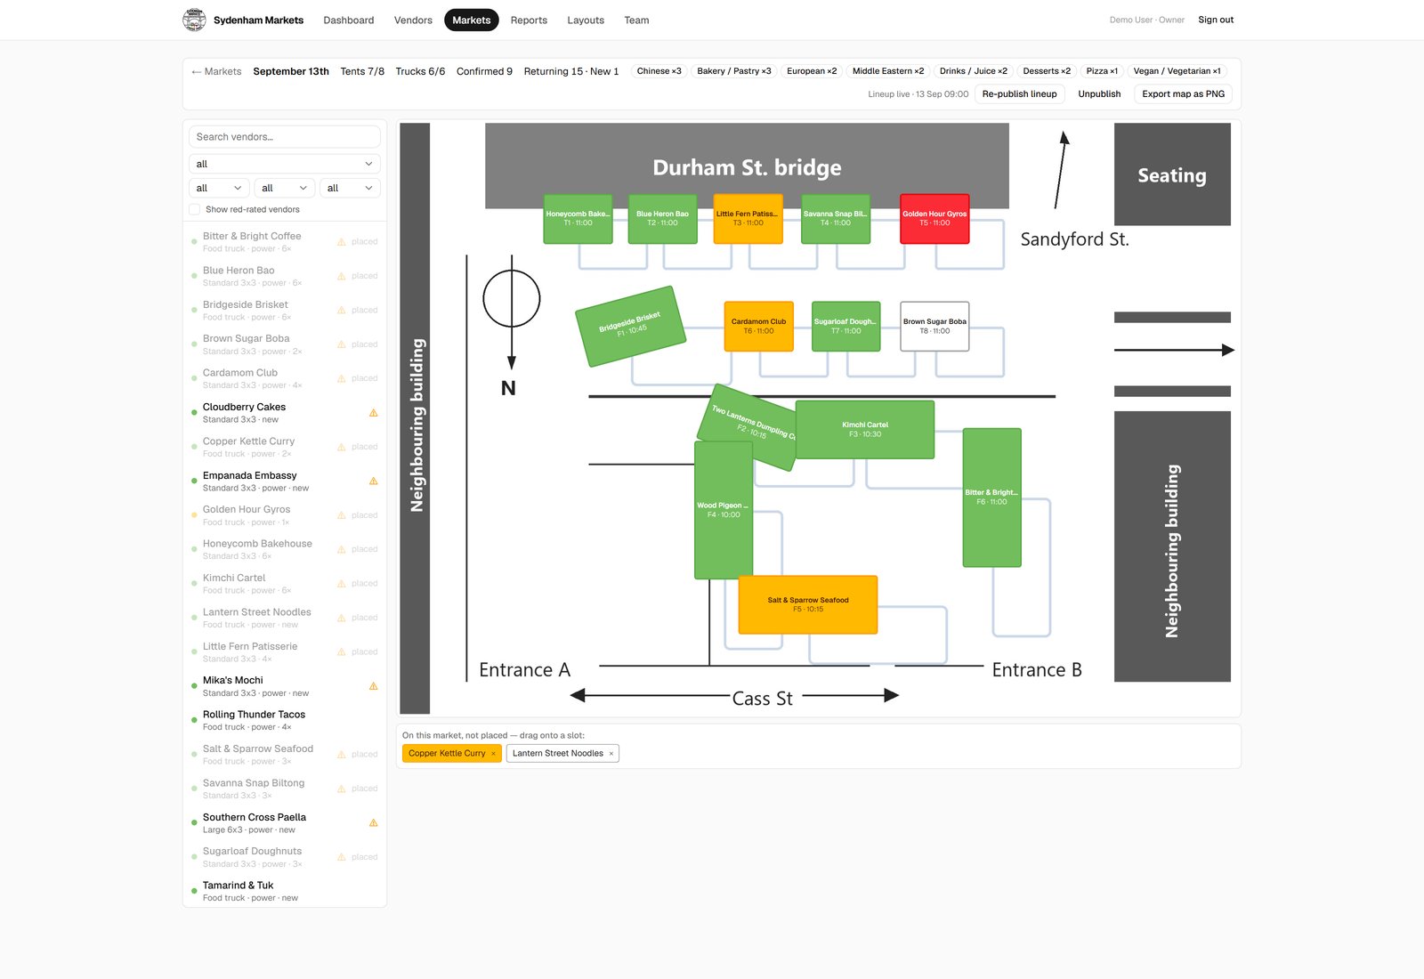Click warning icon beside Cloudberry Cakes
1424x979 pixels.
point(374,413)
